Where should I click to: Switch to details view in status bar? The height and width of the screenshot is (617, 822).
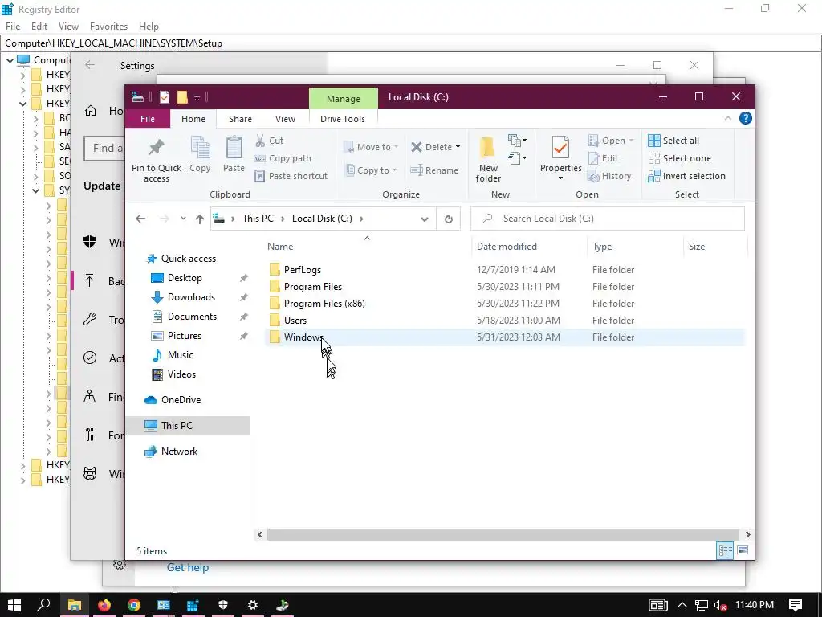coord(725,550)
